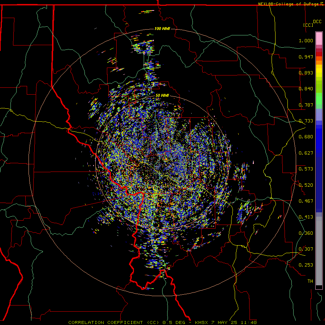Click the DCC label above the color scale

pos(317,22)
